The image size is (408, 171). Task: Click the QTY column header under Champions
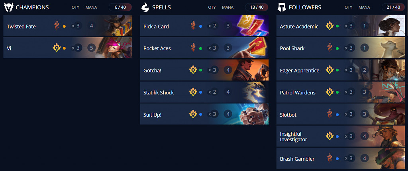76,7
